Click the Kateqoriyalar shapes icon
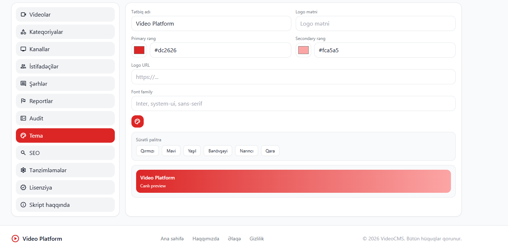Screen dimensions: 508x249 [23, 32]
